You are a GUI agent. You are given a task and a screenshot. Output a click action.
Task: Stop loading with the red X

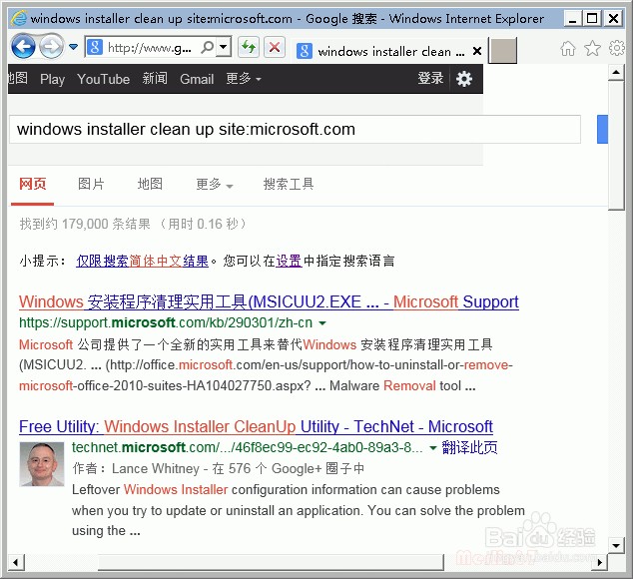[275, 48]
